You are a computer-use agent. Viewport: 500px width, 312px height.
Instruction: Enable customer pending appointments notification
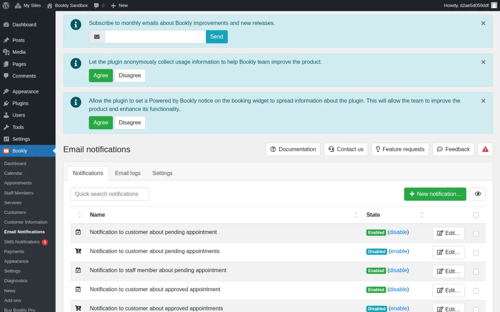coord(399,251)
